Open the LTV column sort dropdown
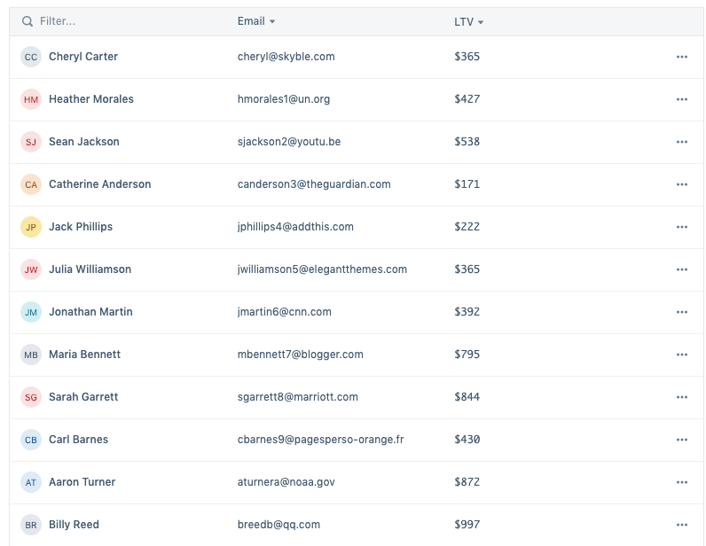Screen dimensions: 706x546 [x=481, y=22]
